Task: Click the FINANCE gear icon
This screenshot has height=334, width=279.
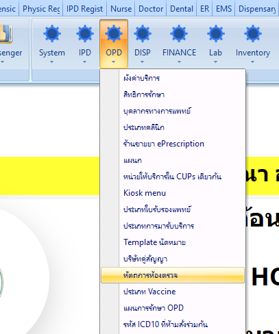Action: (x=179, y=34)
